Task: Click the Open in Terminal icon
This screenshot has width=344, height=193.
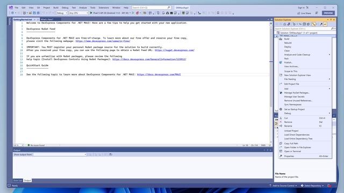Action: tap(281, 151)
